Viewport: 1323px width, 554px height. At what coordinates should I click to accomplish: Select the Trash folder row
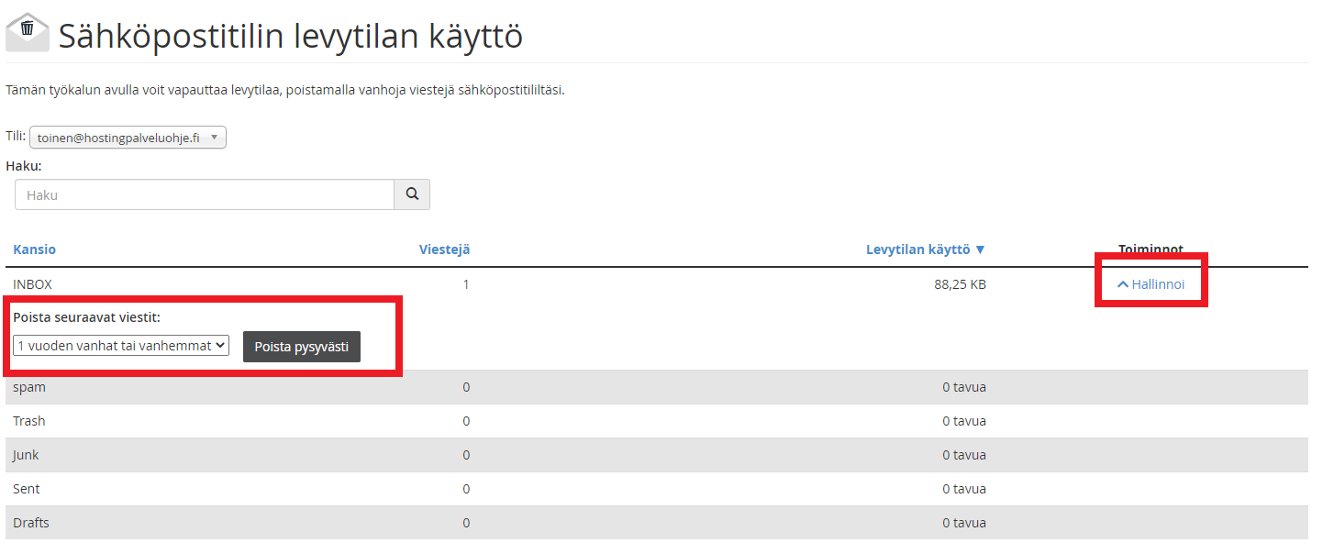[29, 421]
